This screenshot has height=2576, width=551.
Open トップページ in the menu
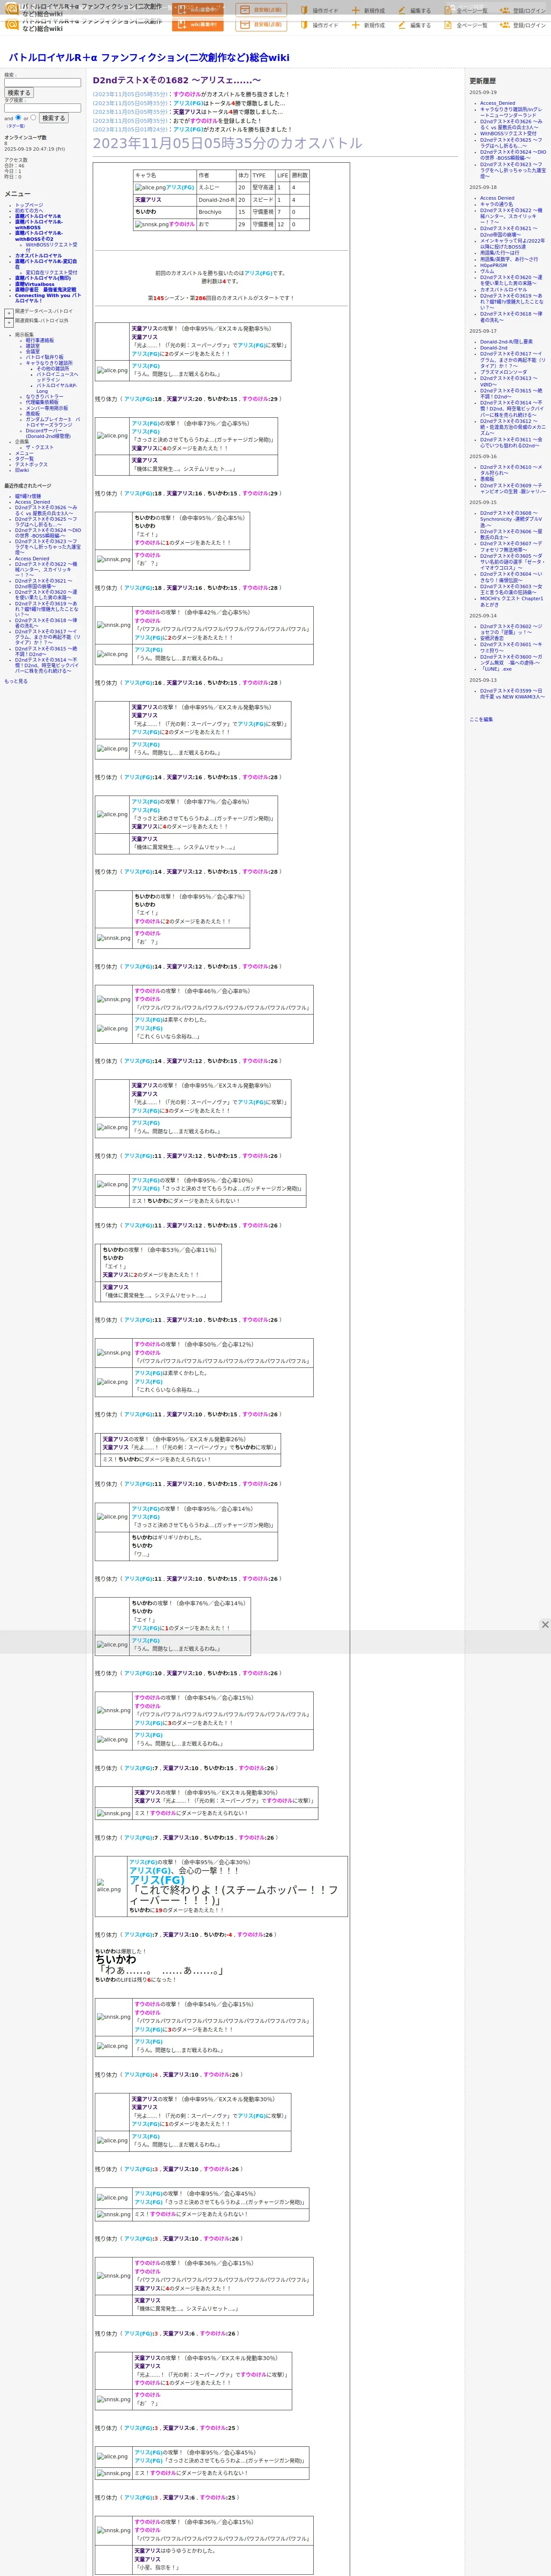pos(29,205)
